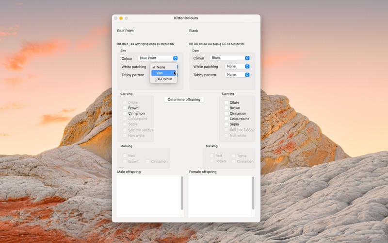Tick Sire carrying Brown checkbox
Image resolution: width=388 pixels, height=243 pixels.
tap(125, 108)
